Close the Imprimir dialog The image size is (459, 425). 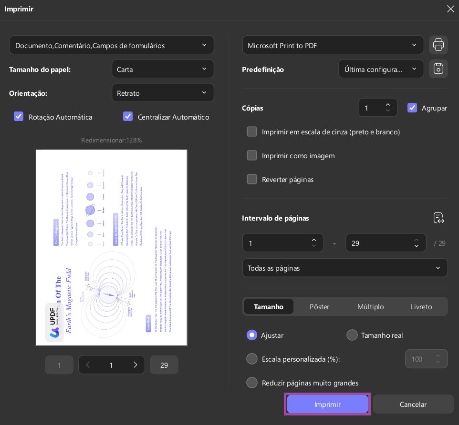click(450, 9)
